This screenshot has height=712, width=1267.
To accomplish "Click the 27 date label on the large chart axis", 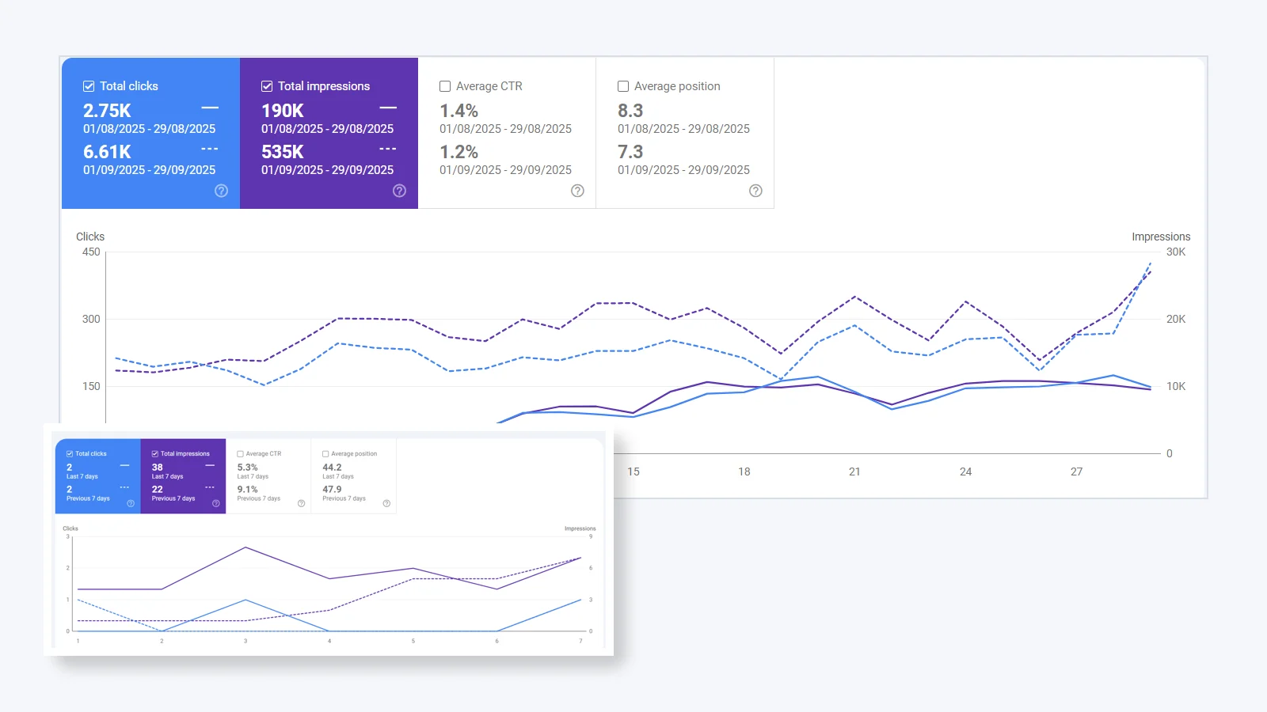I will 1076,472.
